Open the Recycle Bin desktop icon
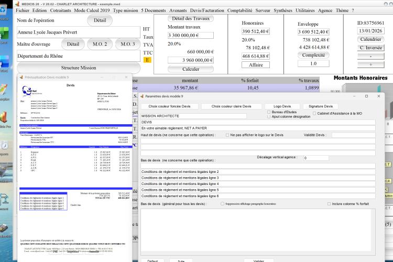 [x=3, y=10]
